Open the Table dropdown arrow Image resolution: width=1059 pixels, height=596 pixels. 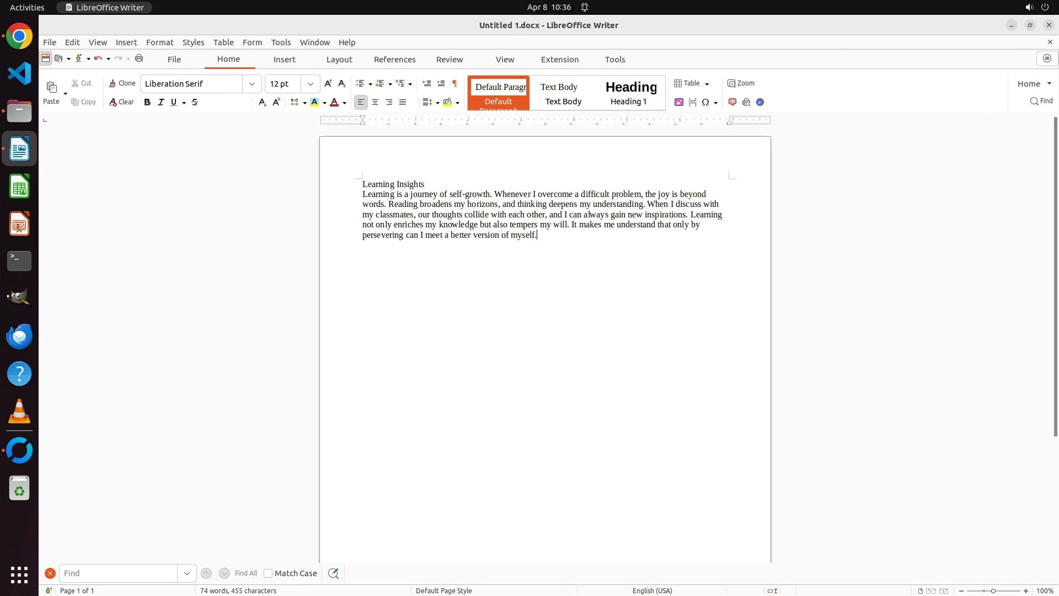click(707, 84)
